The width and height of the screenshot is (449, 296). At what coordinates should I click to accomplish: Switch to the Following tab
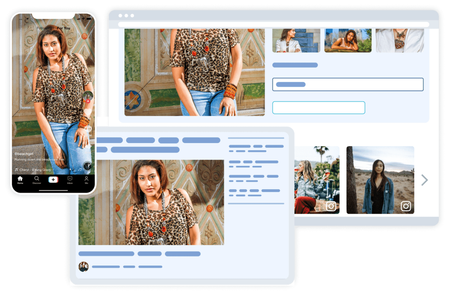(45, 28)
